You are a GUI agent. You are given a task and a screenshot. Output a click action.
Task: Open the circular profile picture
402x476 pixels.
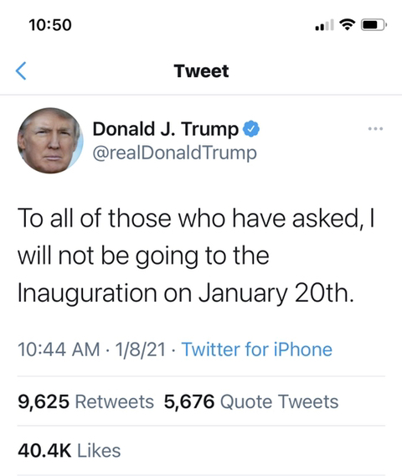click(50, 141)
